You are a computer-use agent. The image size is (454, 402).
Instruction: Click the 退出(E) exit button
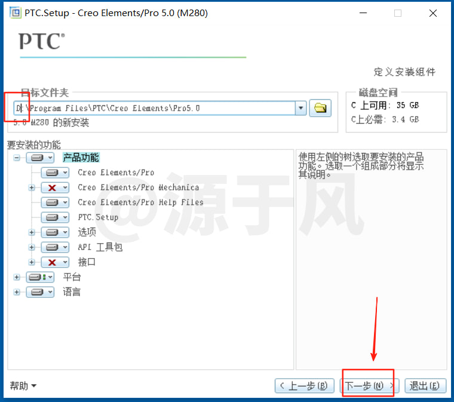(425, 386)
